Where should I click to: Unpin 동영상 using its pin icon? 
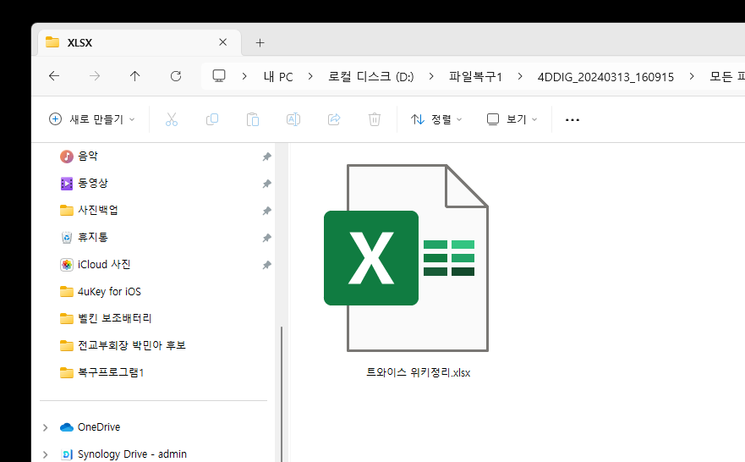[x=267, y=184]
